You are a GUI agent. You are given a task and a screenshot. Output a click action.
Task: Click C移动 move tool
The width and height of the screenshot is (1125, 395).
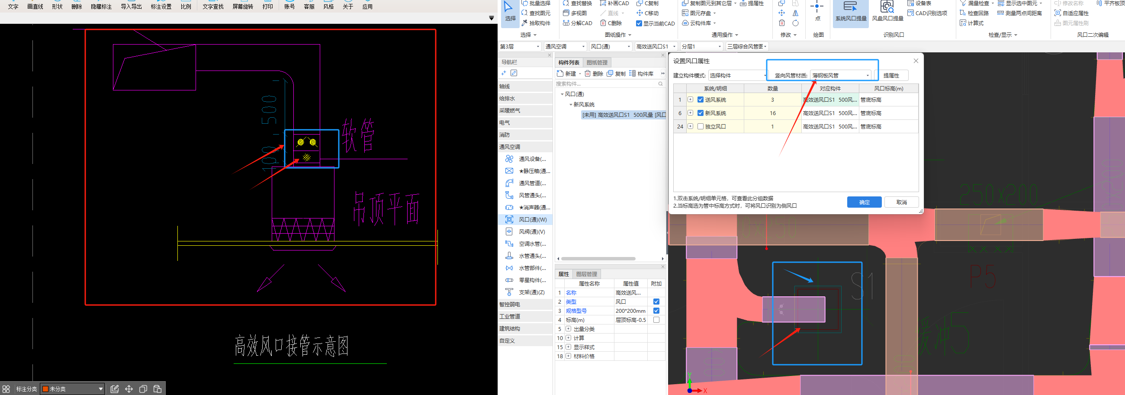pyautogui.click(x=648, y=13)
